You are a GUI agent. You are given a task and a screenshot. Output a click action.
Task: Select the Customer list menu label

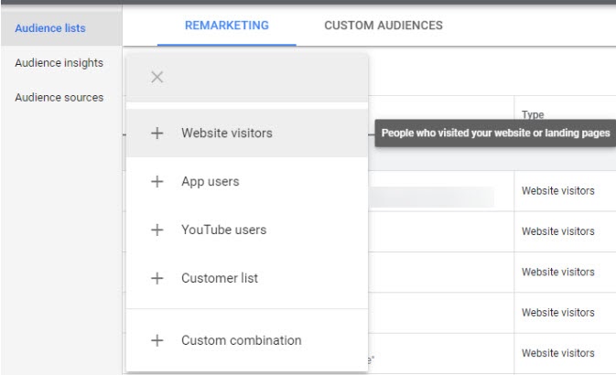(220, 279)
